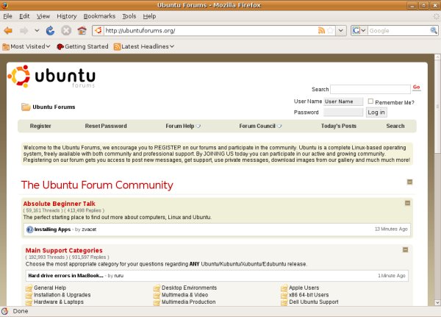The width and height of the screenshot is (441, 317).
Task: Go to the Home page icon
Action: point(82,31)
